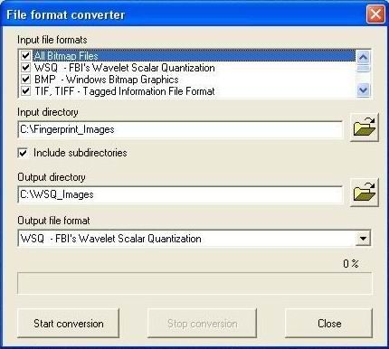Click the input formats list up arrow

click(363, 57)
